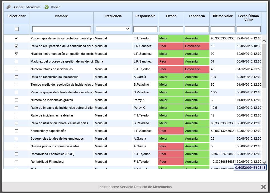Click the Asociar Indicadores paperclip icon

9,7
